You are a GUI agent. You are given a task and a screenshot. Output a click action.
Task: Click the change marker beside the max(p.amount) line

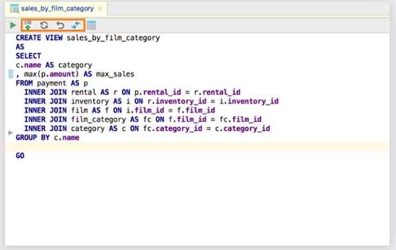click(11, 74)
